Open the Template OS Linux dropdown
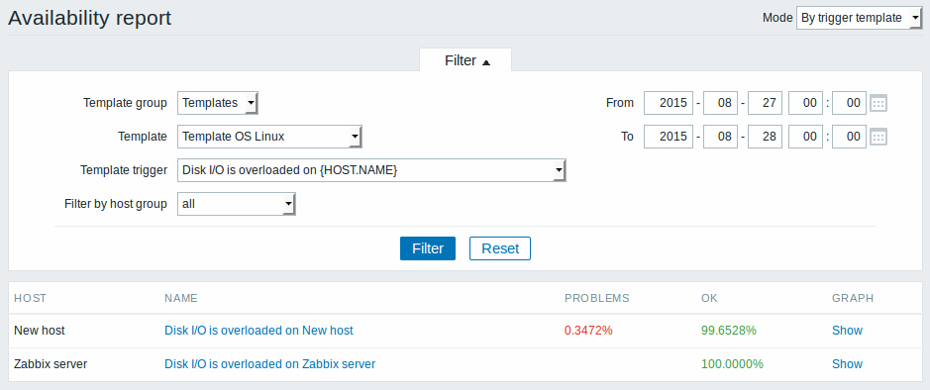This screenshot has width=930, height=390. 269,137
